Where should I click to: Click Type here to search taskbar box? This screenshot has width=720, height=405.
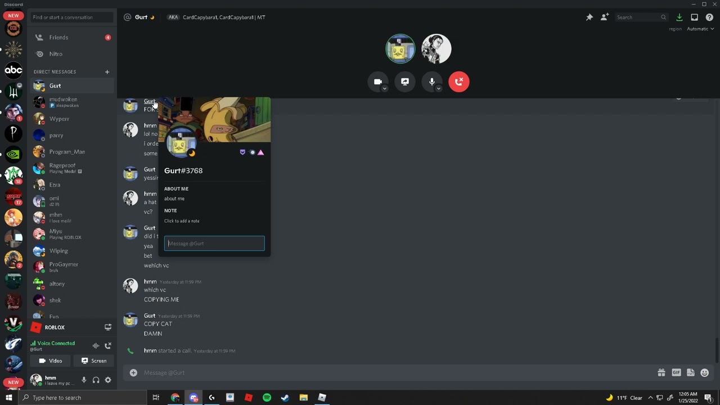(82, 398)
